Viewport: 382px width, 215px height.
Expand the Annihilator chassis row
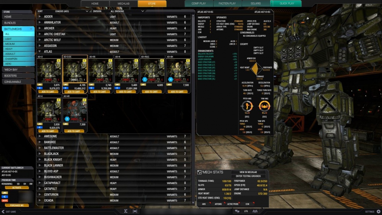coord(114,23)
